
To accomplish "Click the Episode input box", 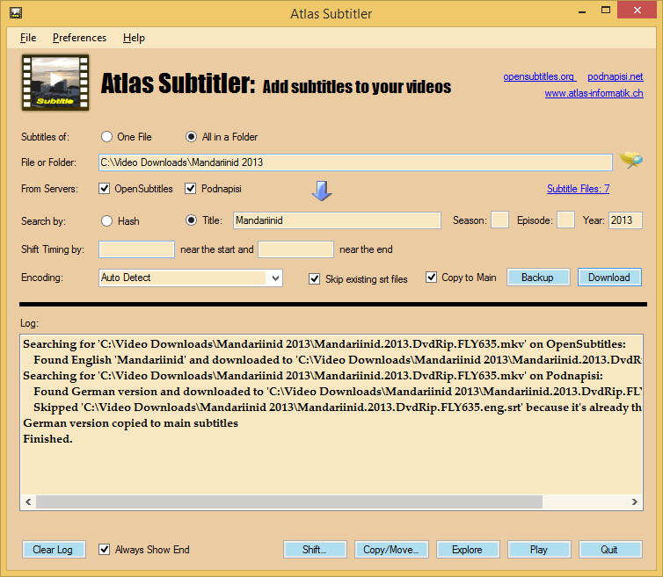I will 565,220.
